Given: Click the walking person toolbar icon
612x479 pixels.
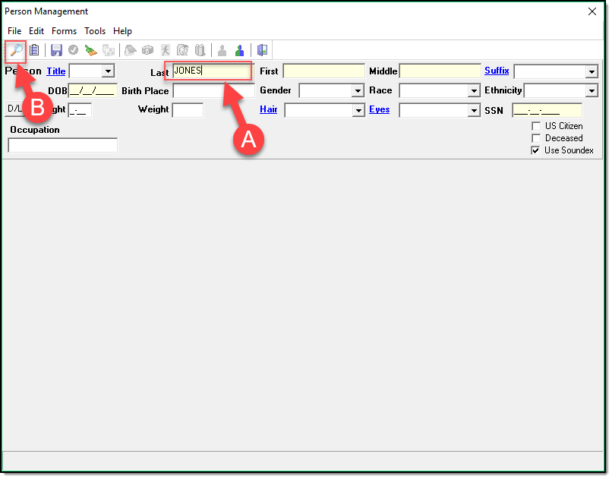Looking at the screenshot, I should click(166, 51).
